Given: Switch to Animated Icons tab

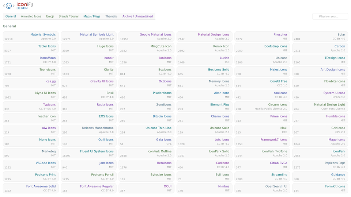Looking at the screenshot, I should (31, 16).
